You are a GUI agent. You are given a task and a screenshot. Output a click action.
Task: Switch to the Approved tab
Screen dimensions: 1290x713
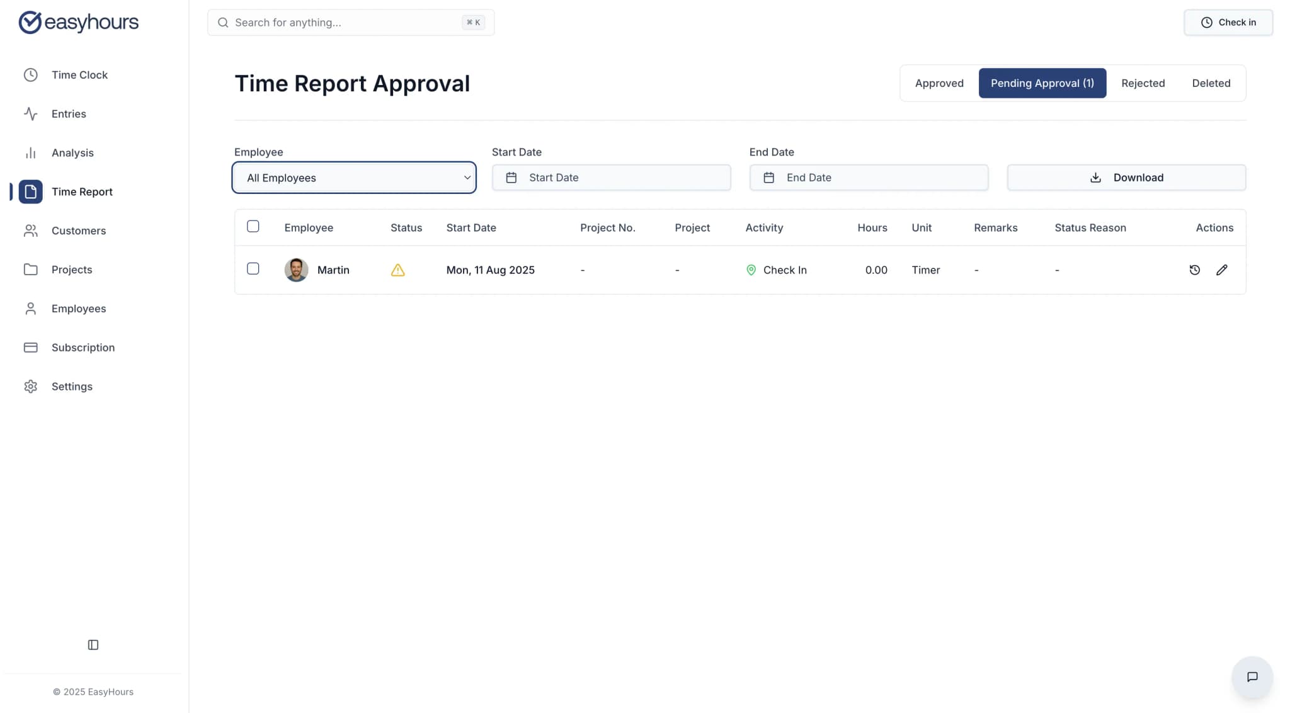tap(939, 83)
